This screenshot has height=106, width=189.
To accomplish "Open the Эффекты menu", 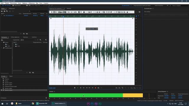I will pyautogui.click(x=25, y=3).
